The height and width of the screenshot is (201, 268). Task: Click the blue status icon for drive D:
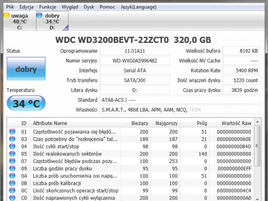[x=39, y=16]
